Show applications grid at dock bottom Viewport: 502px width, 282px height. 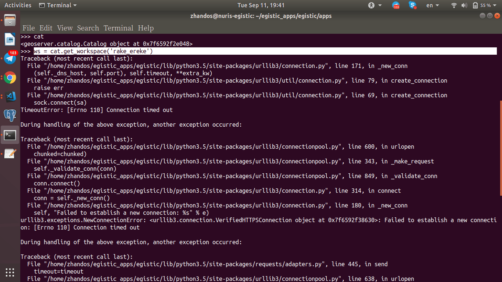point(10,272)
